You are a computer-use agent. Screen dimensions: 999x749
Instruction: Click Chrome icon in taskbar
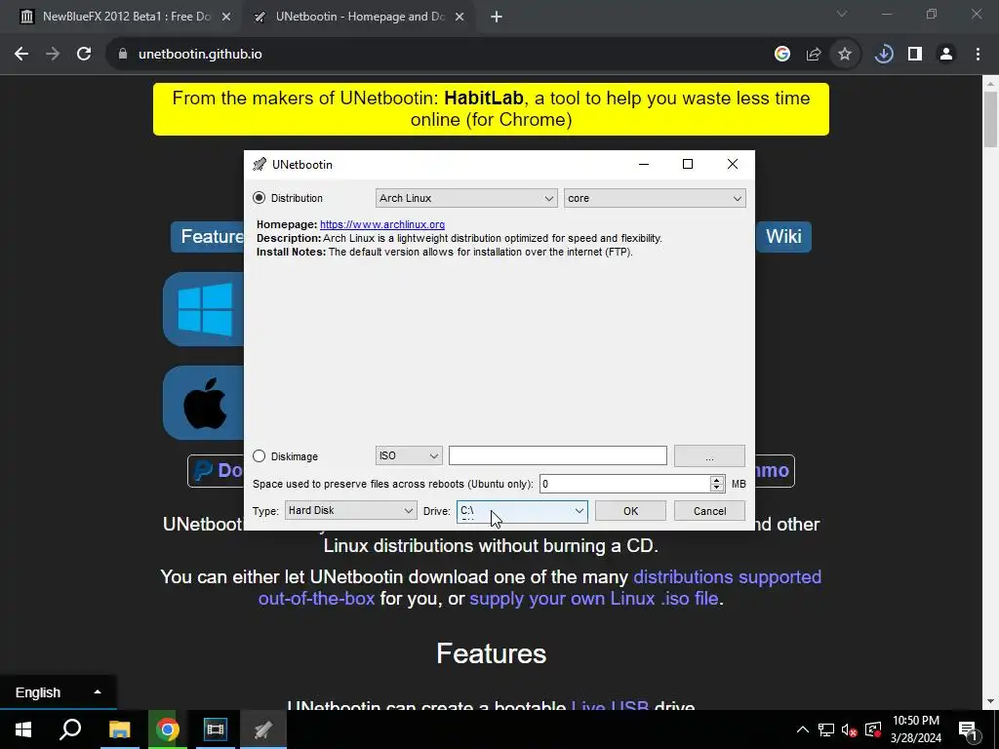point(167,729)
